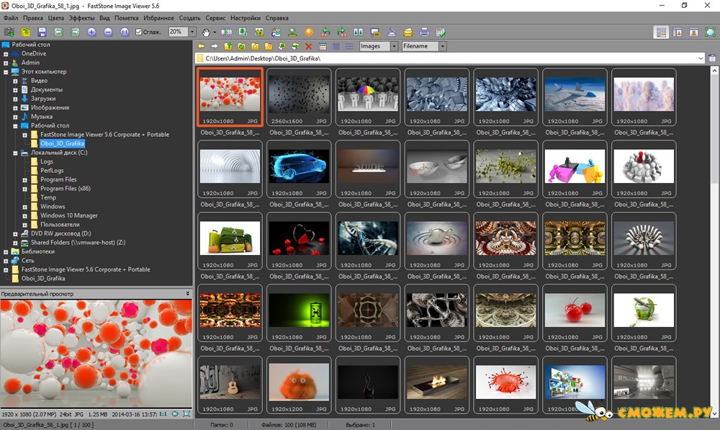Collapse the Предварительный просмотр preview panel
The image size is (720, 430).
click(x=187, y=294)
